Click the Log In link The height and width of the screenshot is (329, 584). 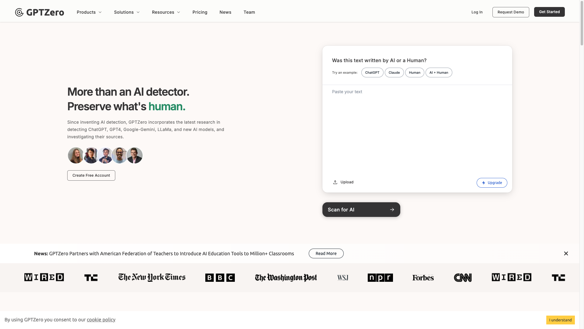click(x=477, y=12)
